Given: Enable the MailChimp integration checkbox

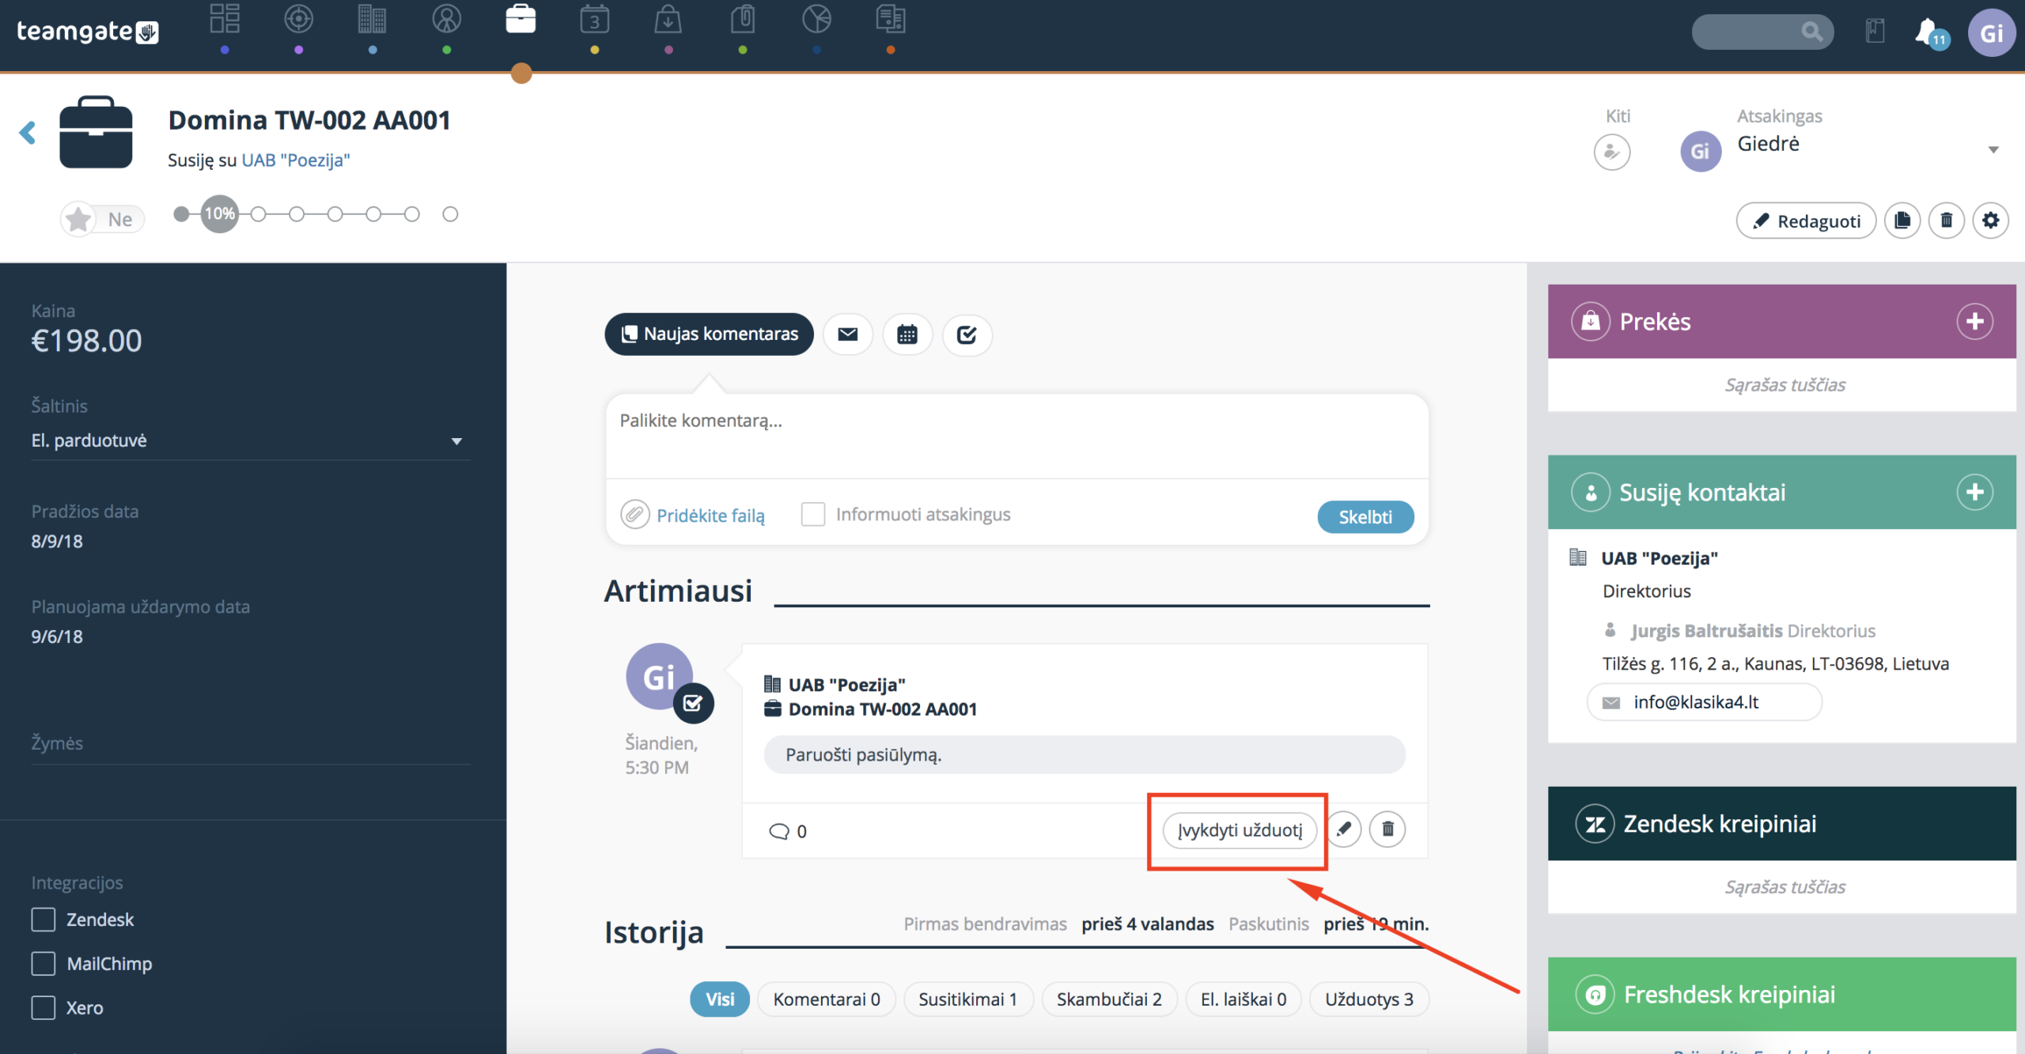Looking at the screenshot, I should [43, 964].
